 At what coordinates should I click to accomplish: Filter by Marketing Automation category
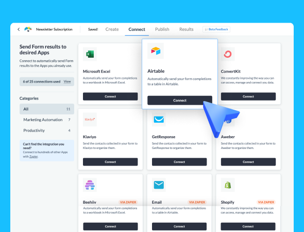tap(47, 120)
